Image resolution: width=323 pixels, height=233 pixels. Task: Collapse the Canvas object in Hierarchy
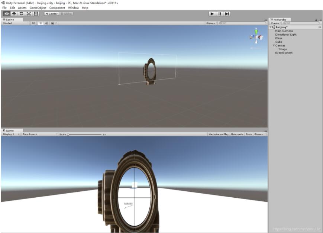pyautogui.click(x=274, y=46)
